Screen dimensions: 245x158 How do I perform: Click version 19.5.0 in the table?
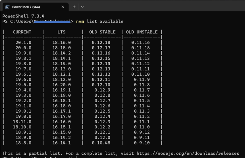23,85
